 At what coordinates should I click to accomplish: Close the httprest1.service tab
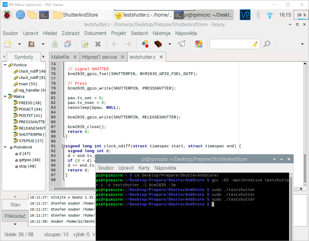coord(123,57)
